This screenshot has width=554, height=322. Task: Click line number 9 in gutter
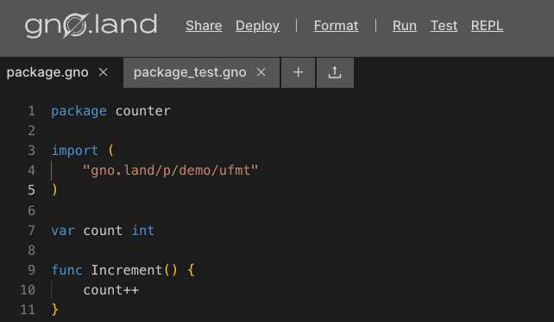click(31, 270)
